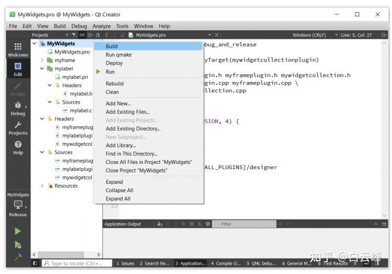Open the Analyze menu
This screenshot has height=274, width=392.
click(101, 26)
